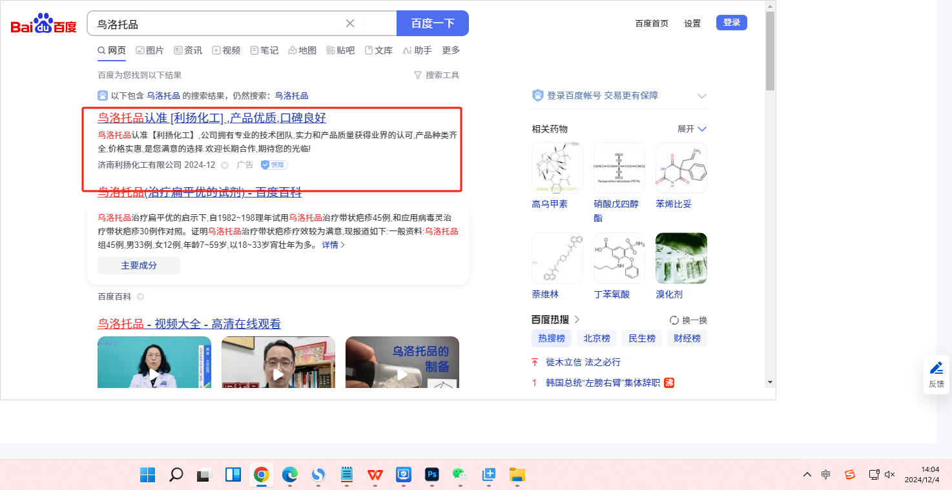
Task: Open the 反馈 feedback pencil icon
Action: (x=936, y=369)
